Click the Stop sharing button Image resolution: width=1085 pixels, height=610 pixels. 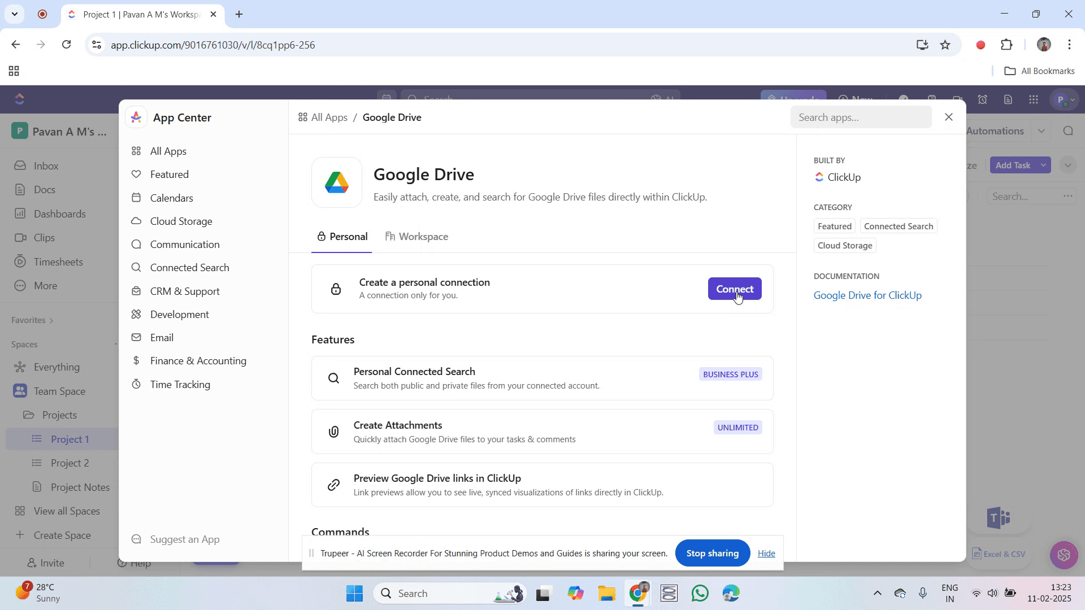712,554
